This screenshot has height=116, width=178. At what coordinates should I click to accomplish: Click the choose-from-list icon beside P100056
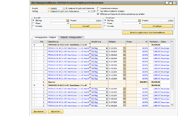click(64, 9)
